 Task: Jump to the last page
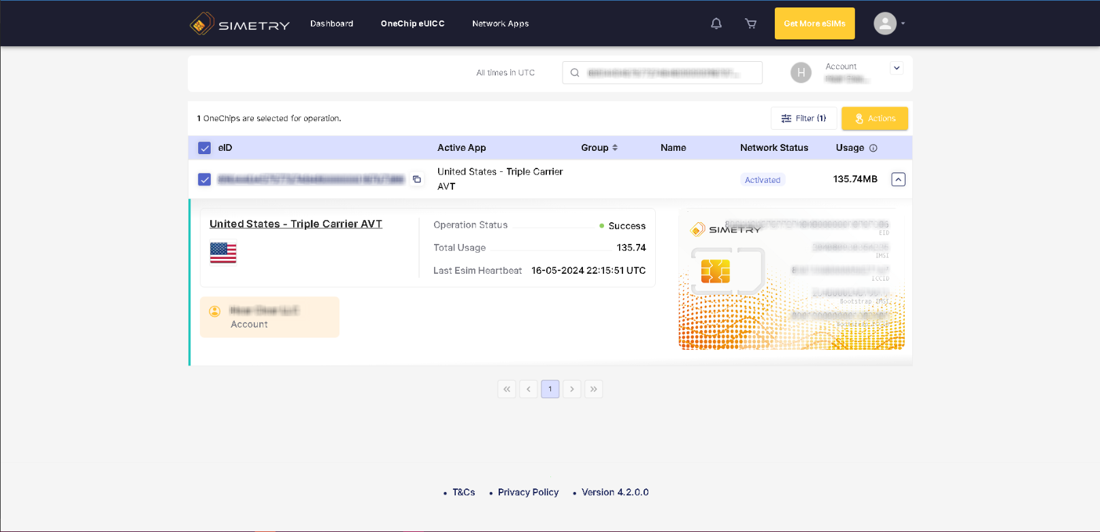click(594, 389)
